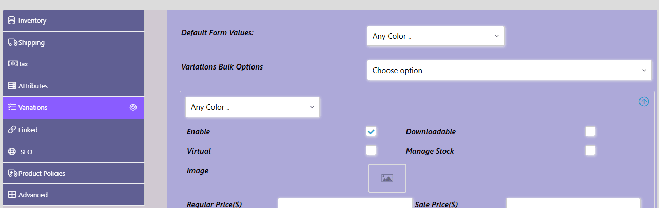Open the Default Form Values color dropdown

click(436, 36)
